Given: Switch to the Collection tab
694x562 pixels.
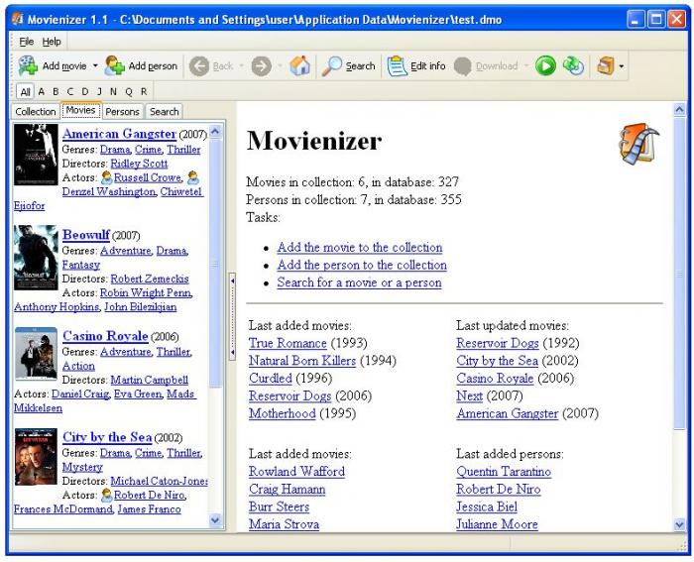Looking at the screenshot, I should pos(36,112).
